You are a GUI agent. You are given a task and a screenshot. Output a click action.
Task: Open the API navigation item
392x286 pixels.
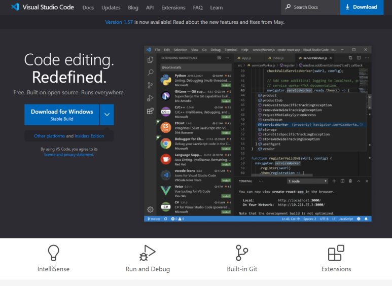(150, 8)
